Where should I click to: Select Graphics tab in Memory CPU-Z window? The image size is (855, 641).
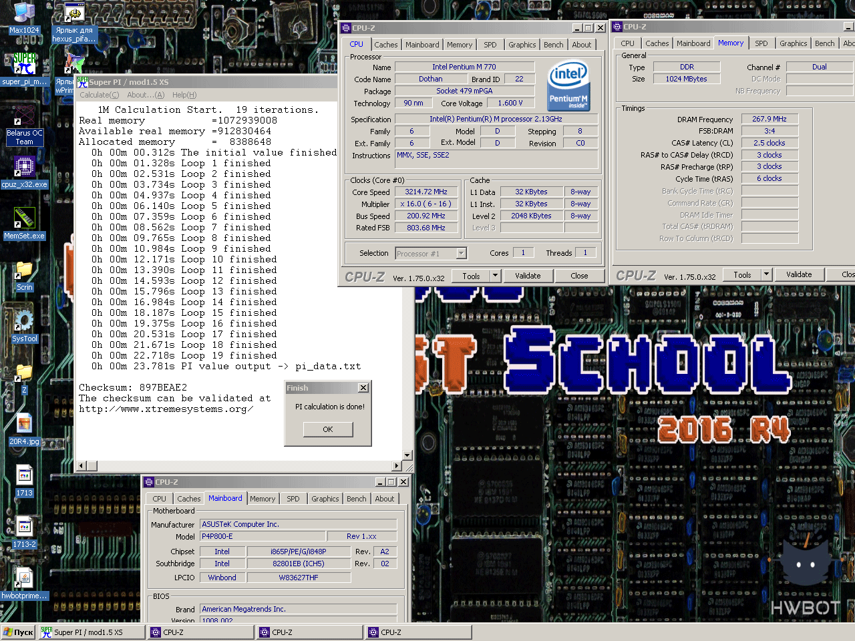pos(794,43)
